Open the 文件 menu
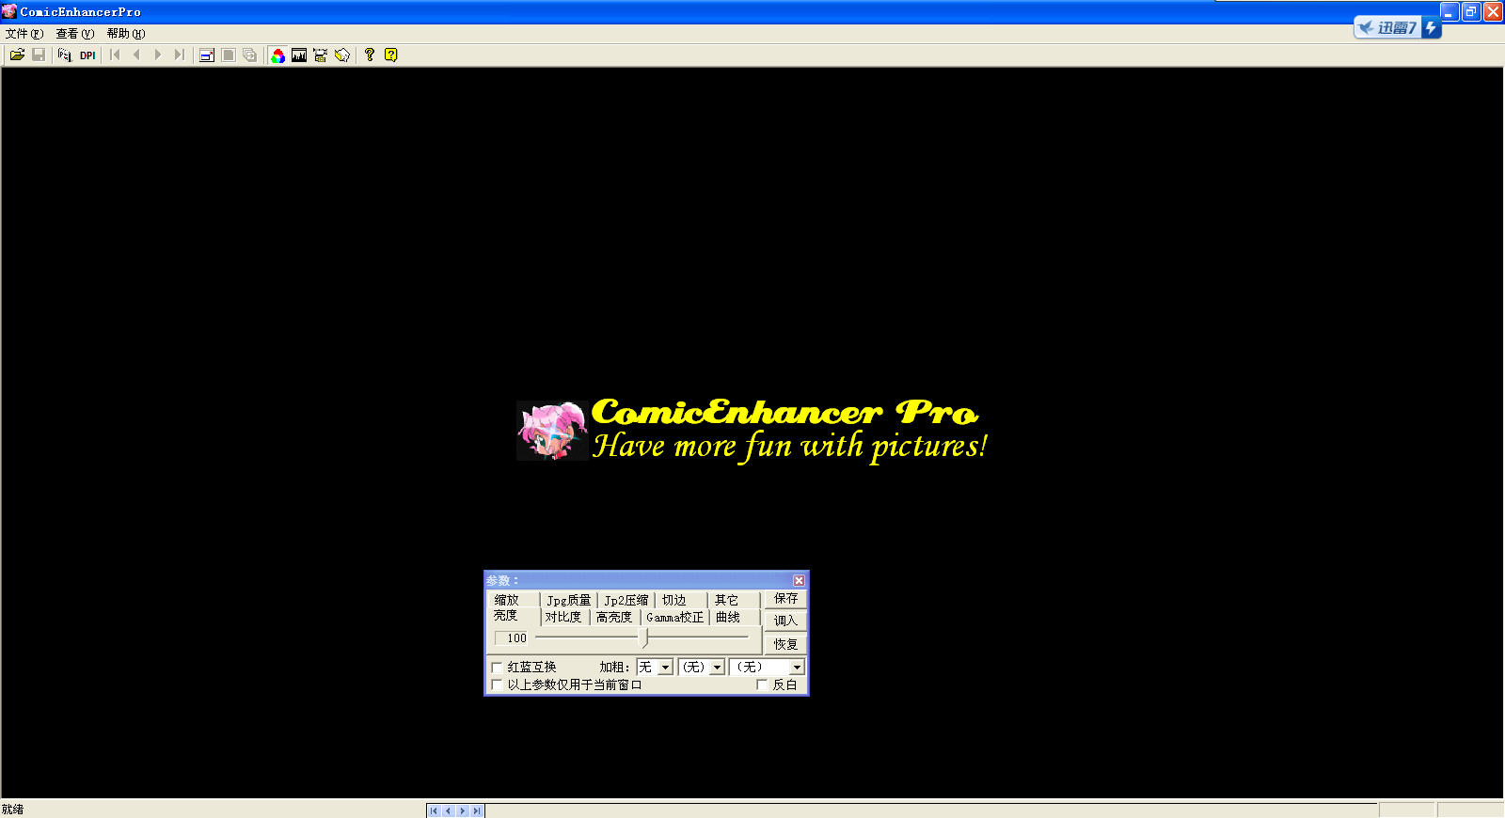The height and width of the screenshot is (818, 1505). (24, 34)
